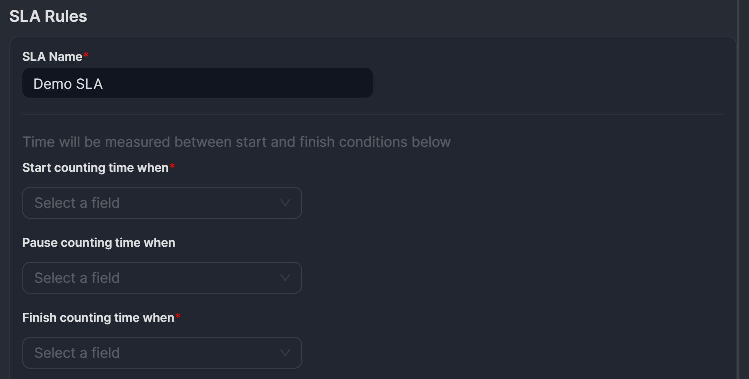Viewport: 749px width, 379px height.
Task: Click the time measurement description text
Action: click(236, 142)
